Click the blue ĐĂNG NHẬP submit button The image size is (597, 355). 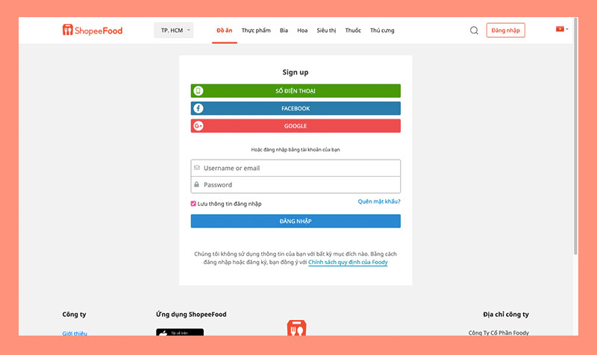[296, 221]
